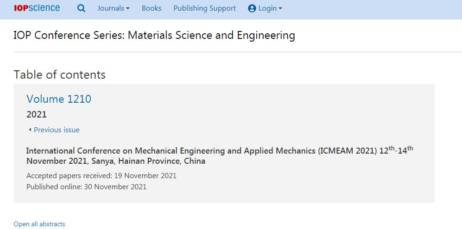Click IOP Conference Series journal title
The height and width of the screenshot is (229, 462).
tap(154, 35)
